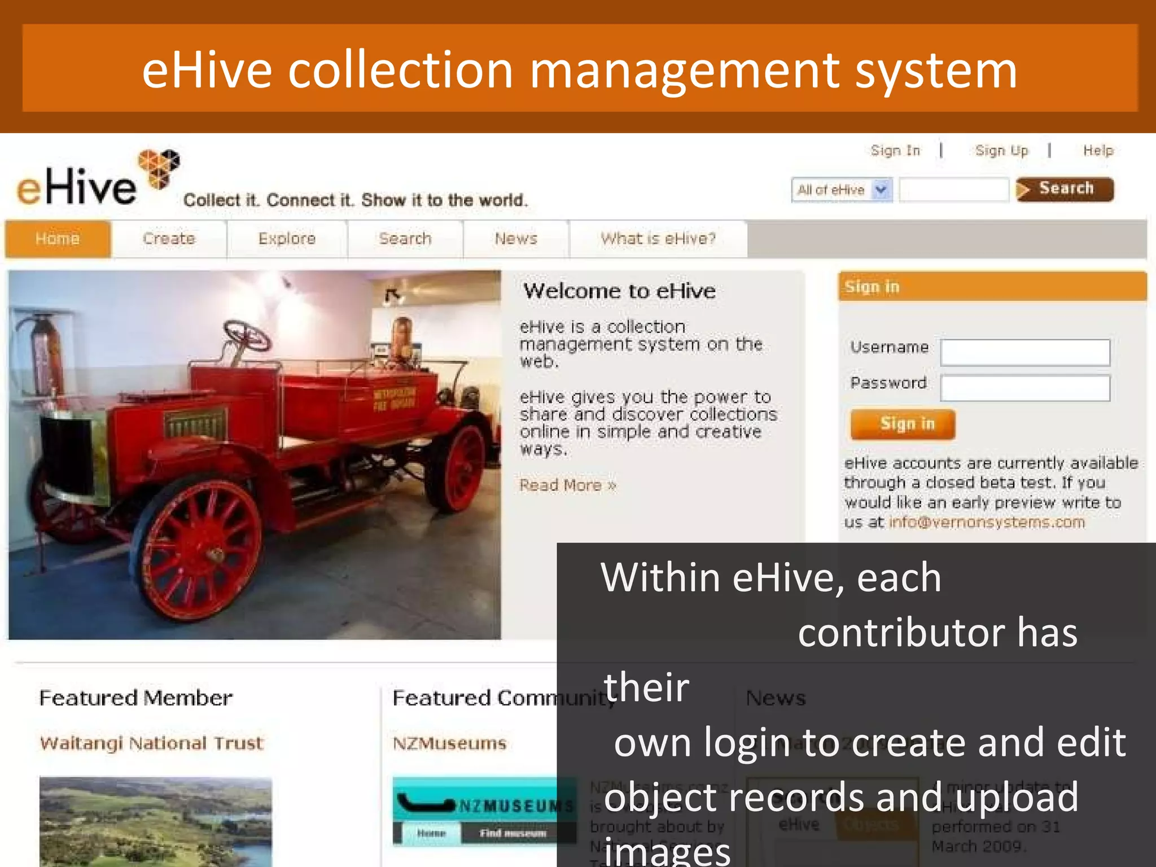Click the Featured Community heading

click(x=504, y=698)
